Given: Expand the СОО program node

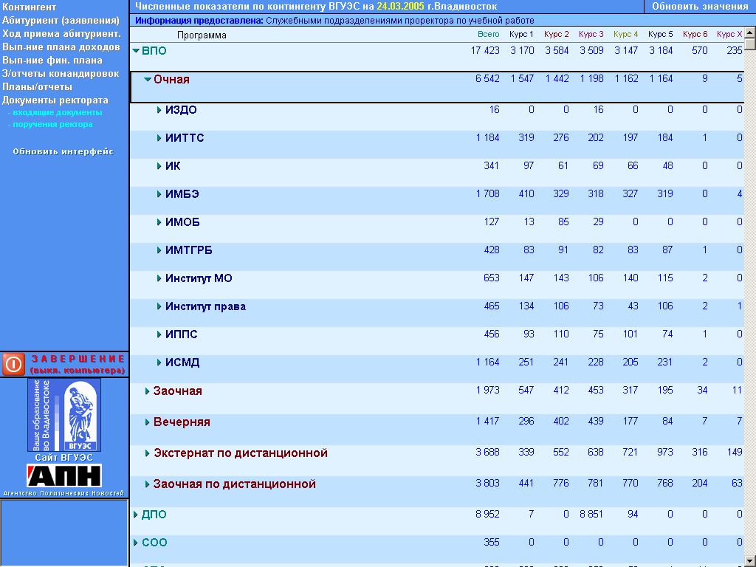Looking at the screenshot, I should (x=136, y=543).
